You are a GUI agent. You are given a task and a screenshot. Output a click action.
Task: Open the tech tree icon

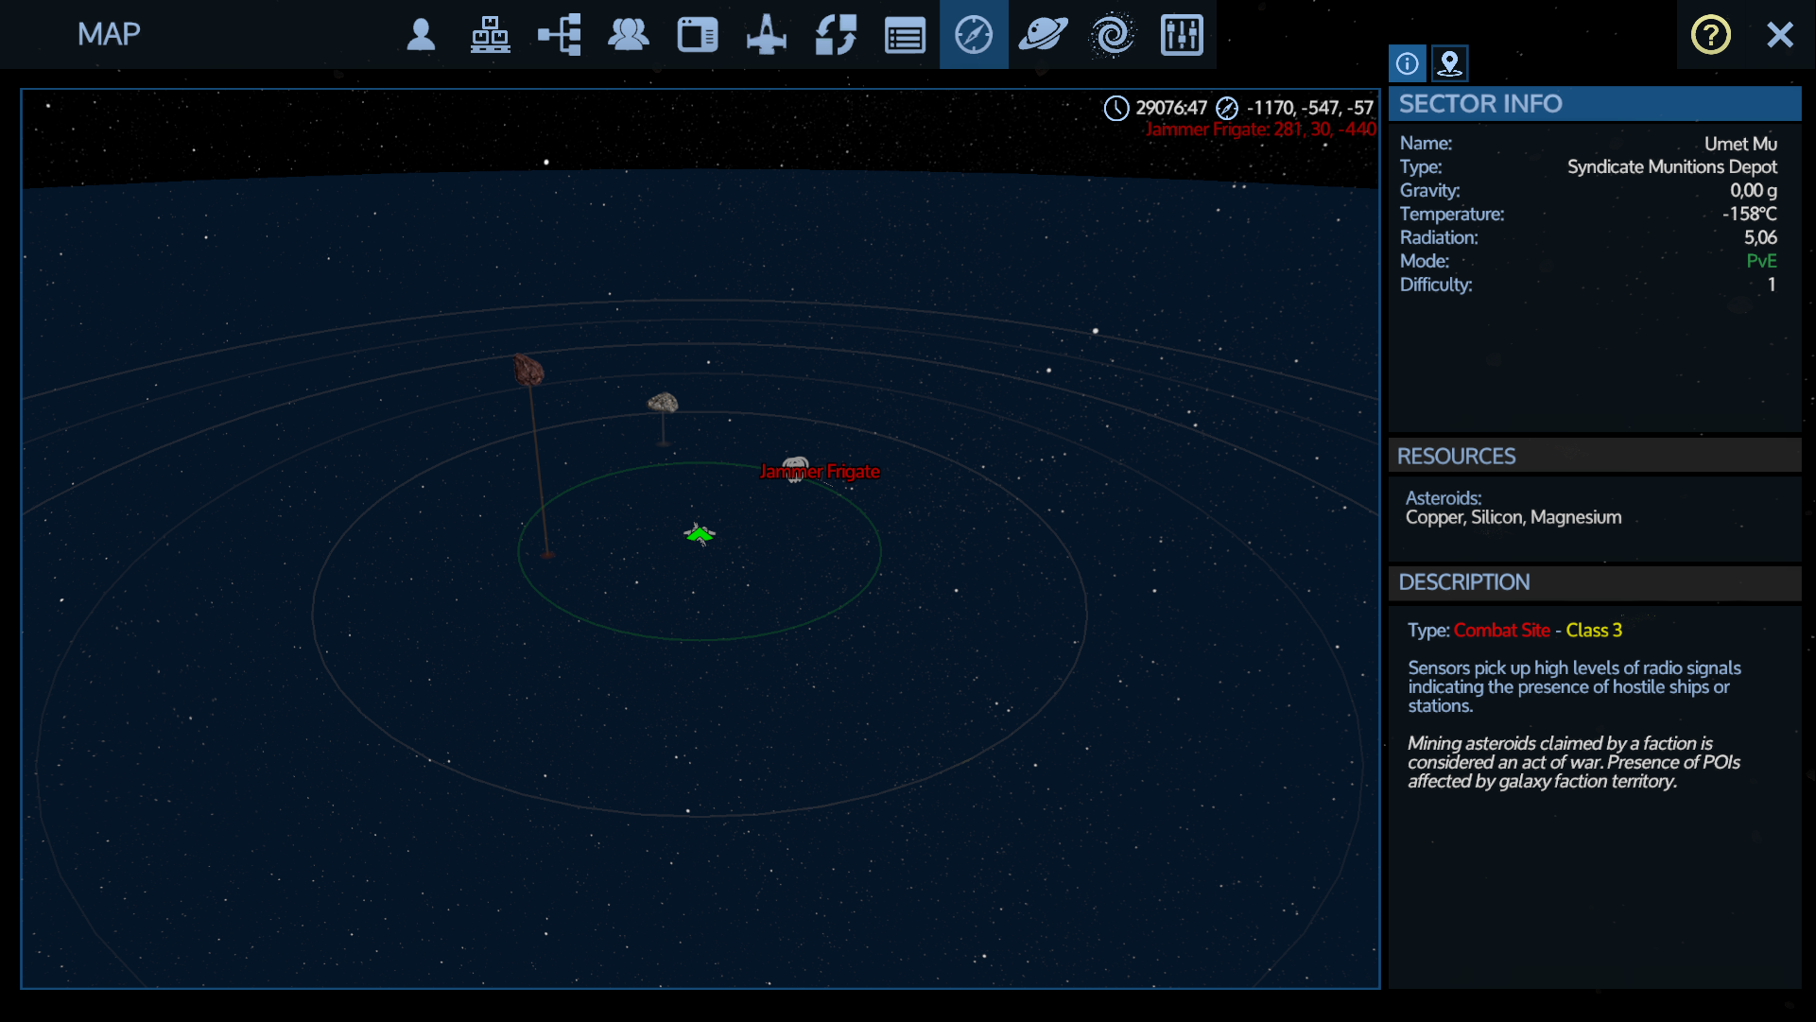click(x=560, y=35)
